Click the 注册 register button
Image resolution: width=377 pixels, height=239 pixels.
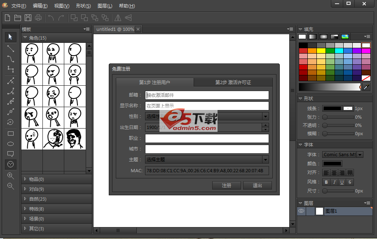coord(227,185)
